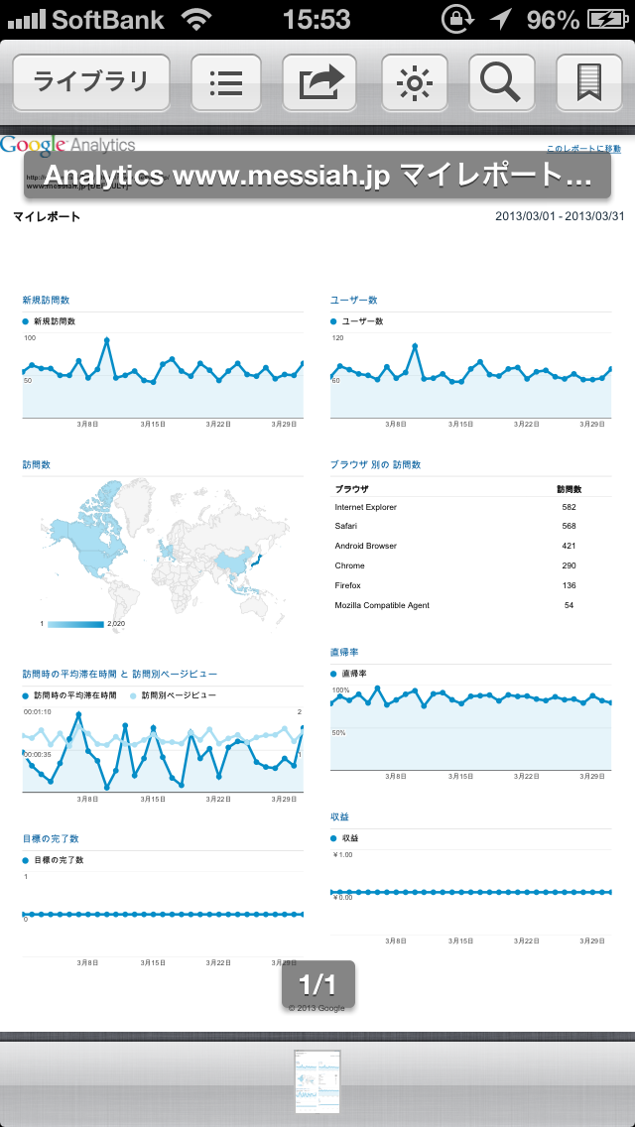Tap the 568 visits value

[x=569, y=526]
